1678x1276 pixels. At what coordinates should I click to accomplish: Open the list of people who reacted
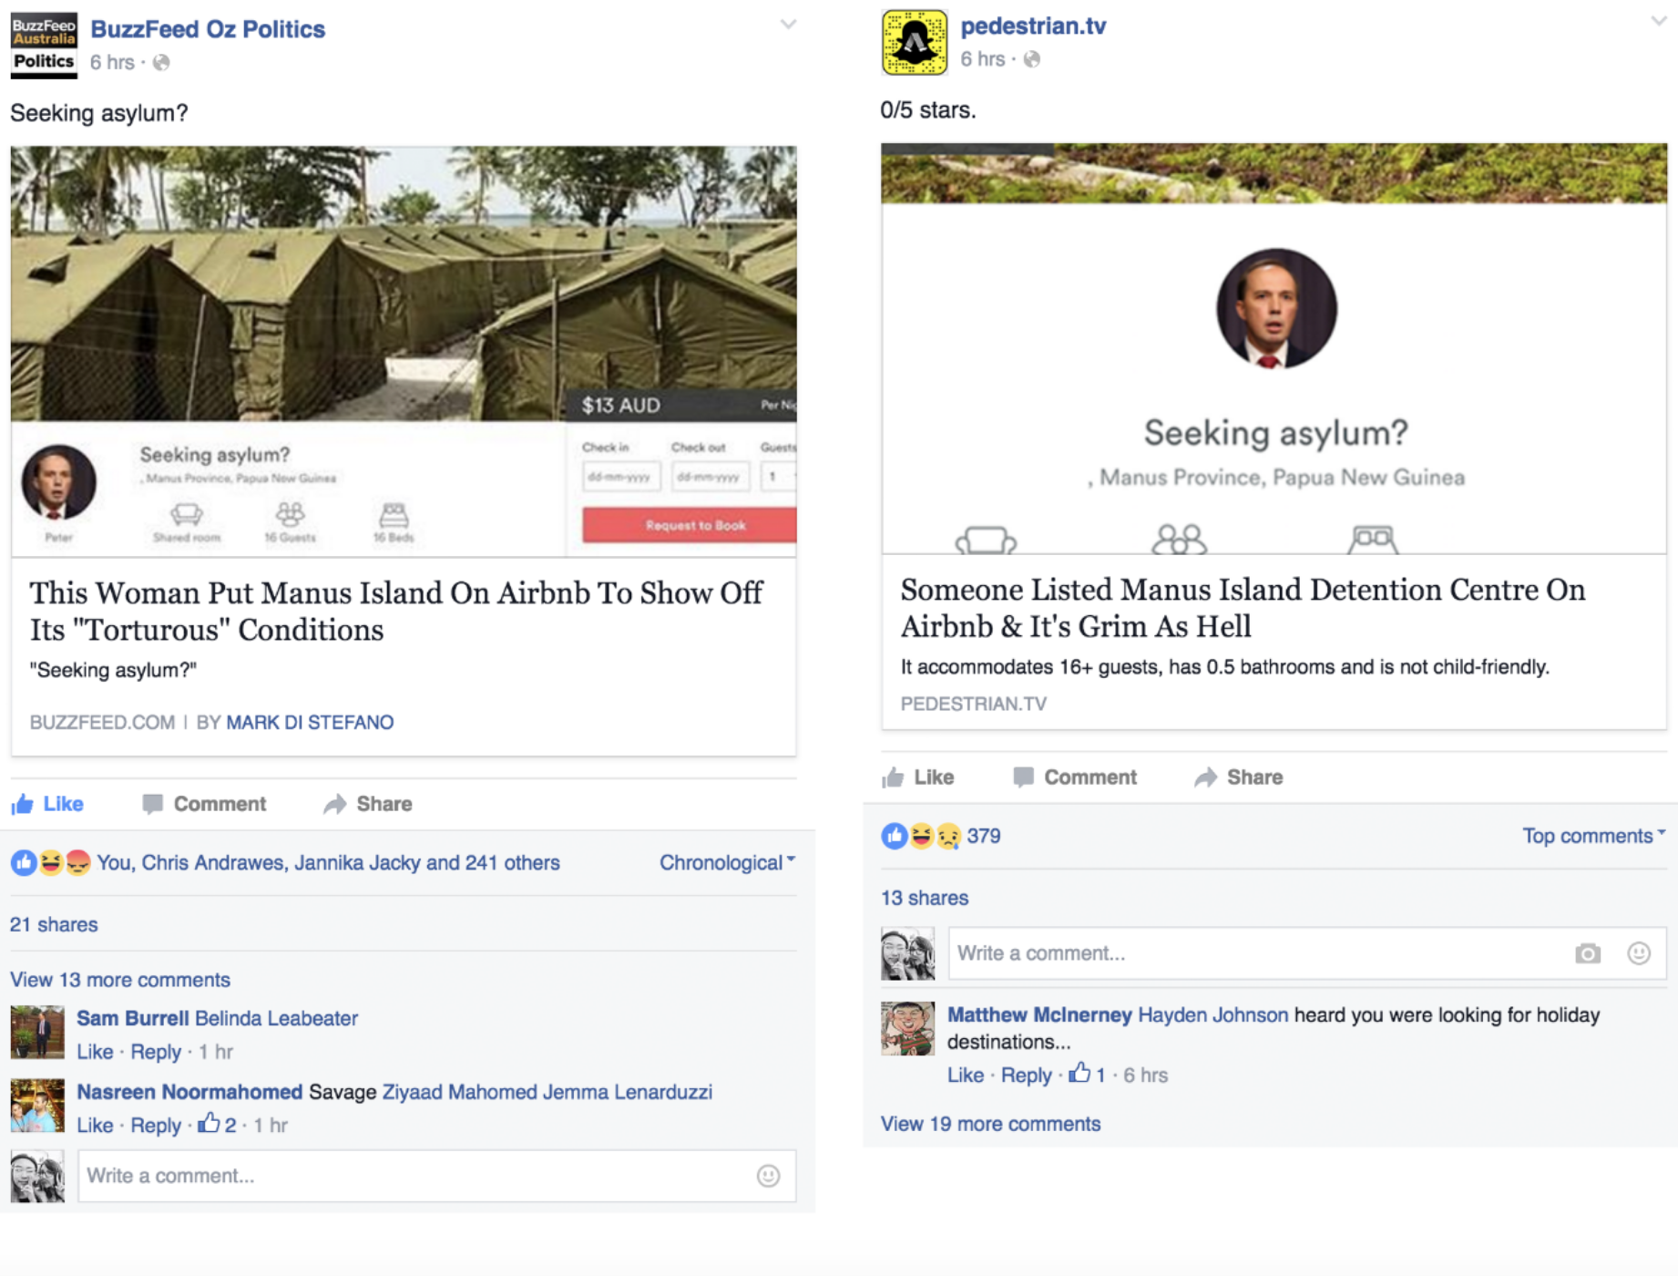(329, 862)
